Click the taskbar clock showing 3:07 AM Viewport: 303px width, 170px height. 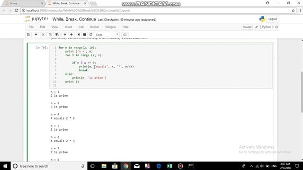coord(285,166)
